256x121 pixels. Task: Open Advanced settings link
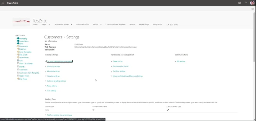point(53,71)
